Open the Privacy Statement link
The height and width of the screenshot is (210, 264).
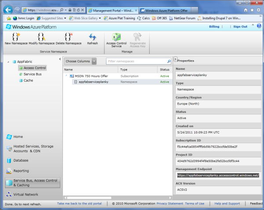[170, 203]
